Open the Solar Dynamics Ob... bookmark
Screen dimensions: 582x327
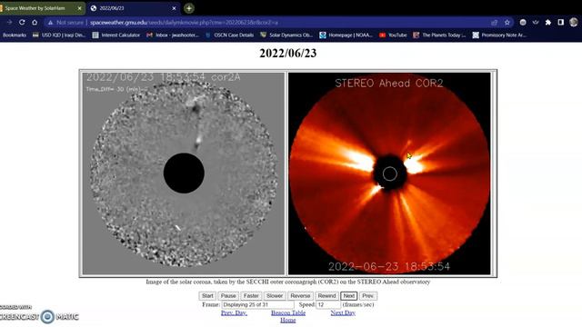(x=286, y=35)
